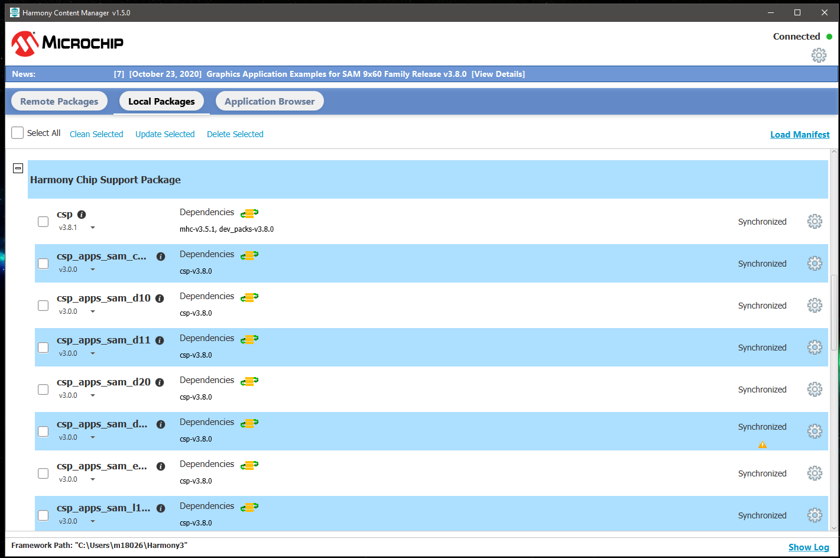Tick checkbox for csp_apps_sam_d11
This screenshot has width=840, height=558.
pyautogui.click(x=43, y=348)
